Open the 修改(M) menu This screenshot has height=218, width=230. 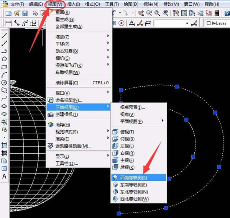pyautogui.click(x=171, y=4)
